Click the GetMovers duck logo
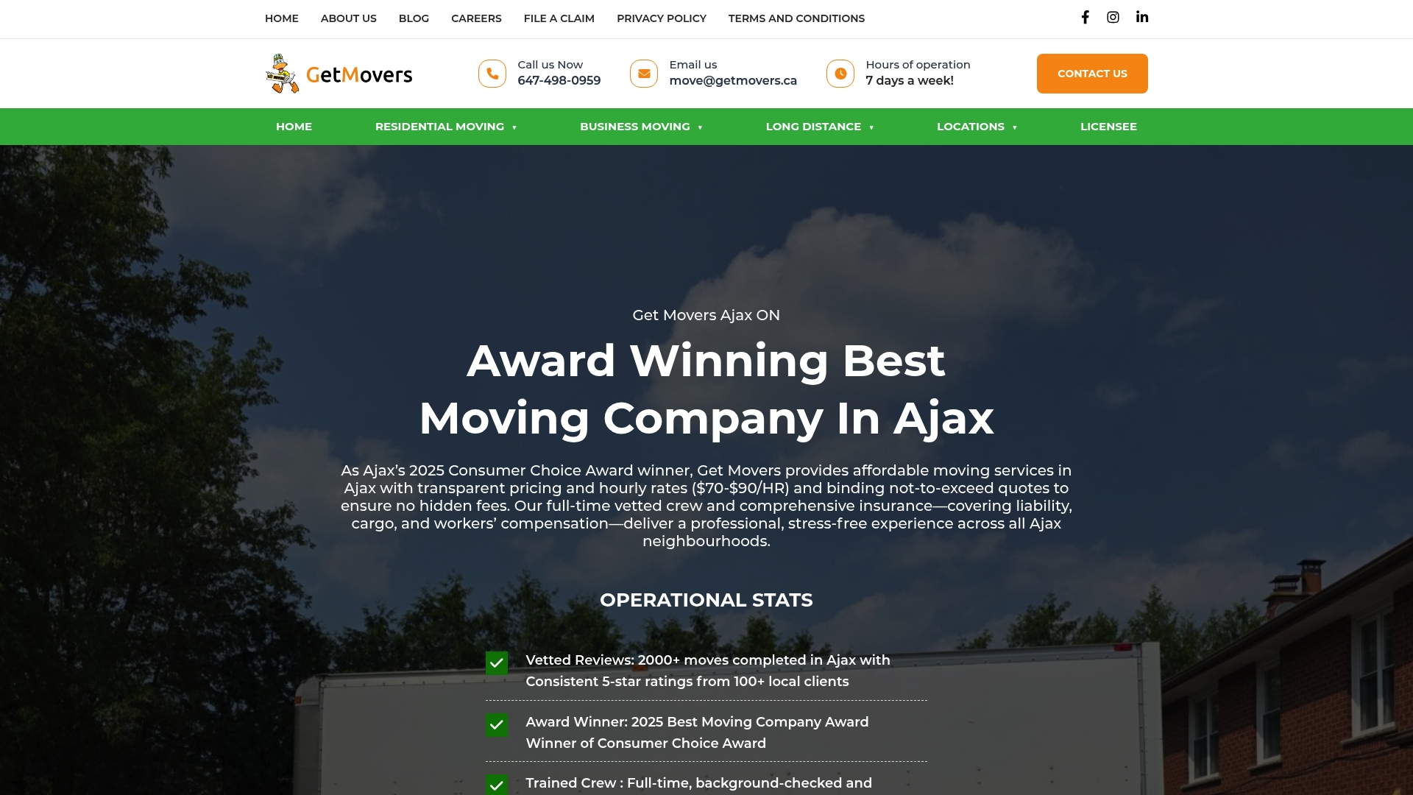1413x795 pixels. tap(283, 74)
